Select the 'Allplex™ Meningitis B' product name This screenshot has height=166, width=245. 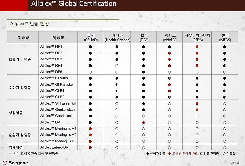coord(58,141)
